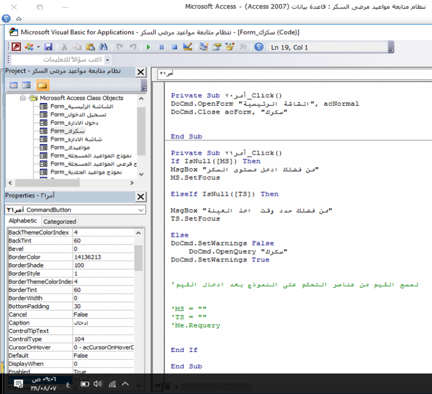Close the Properties panel

[x=141, y=196]
